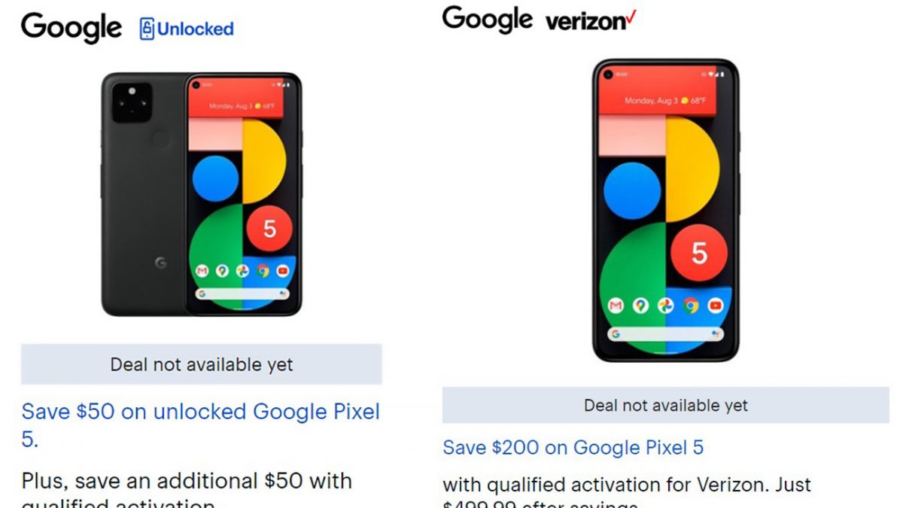Screen dimensions: 903x508
Task: Click the blue circle on the Verizon phone wallpaper
Action: 632,191
